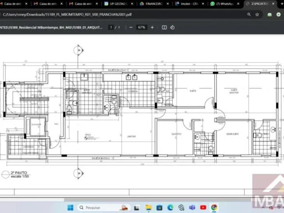The height and width of the screenshot is (213, 284).
Task: Click the 67% zoom level field
Action: (x=142, y=28)
